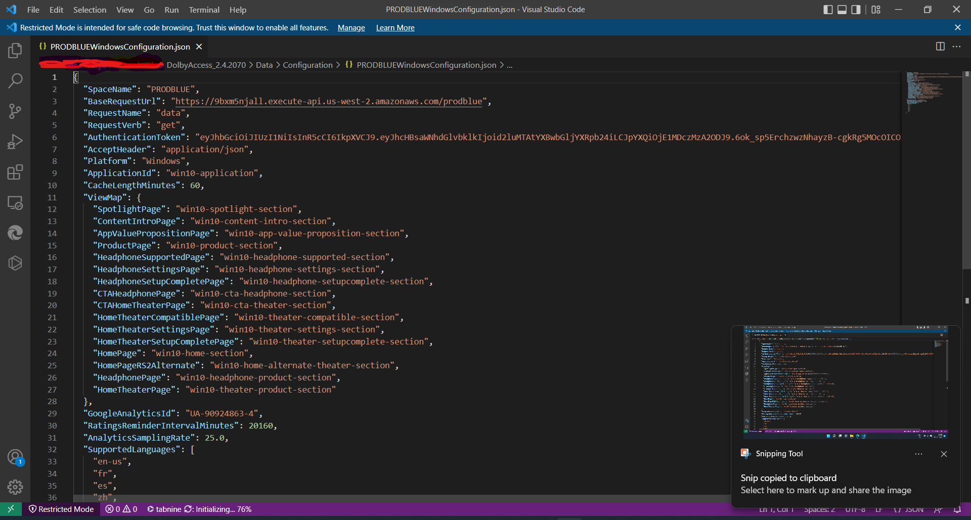Click the "application/json" value
Viewport: 971px width, 520px height.
[205, 149]
